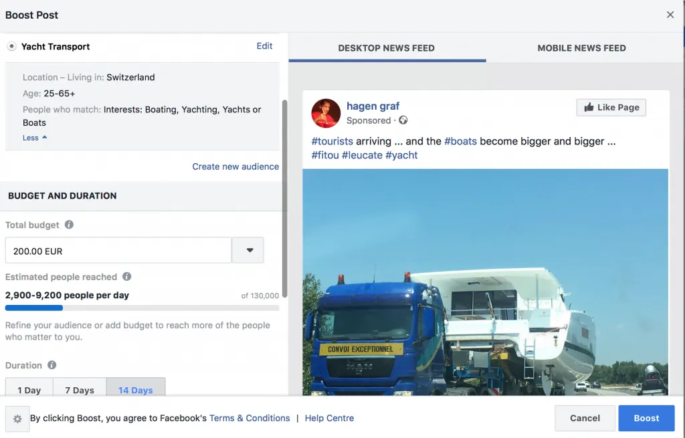This screenshot has height=438, width=685.
Task: Click the Like Page button
Action: [611, 108]
